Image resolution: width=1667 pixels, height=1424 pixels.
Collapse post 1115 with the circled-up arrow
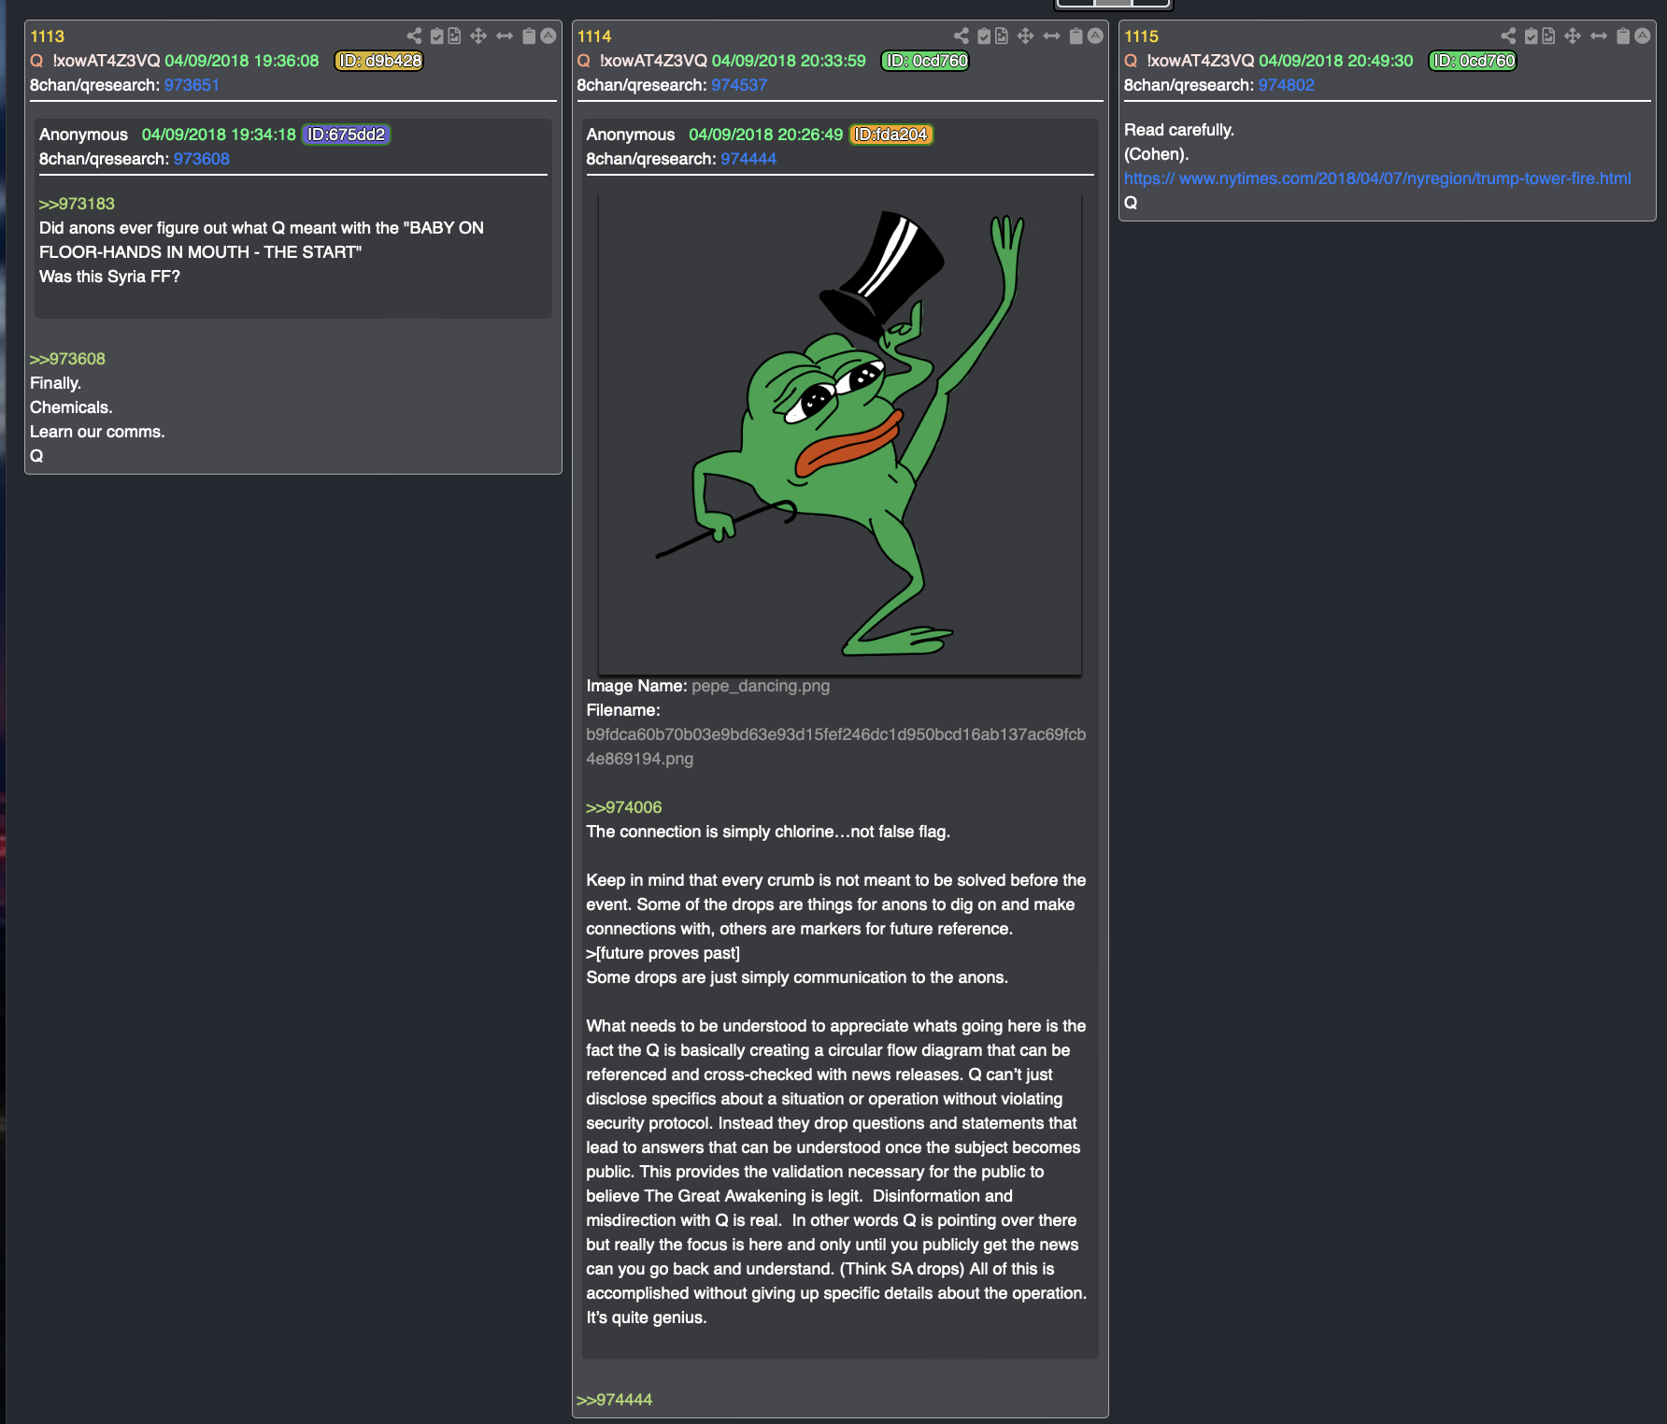coord(1642,36)
